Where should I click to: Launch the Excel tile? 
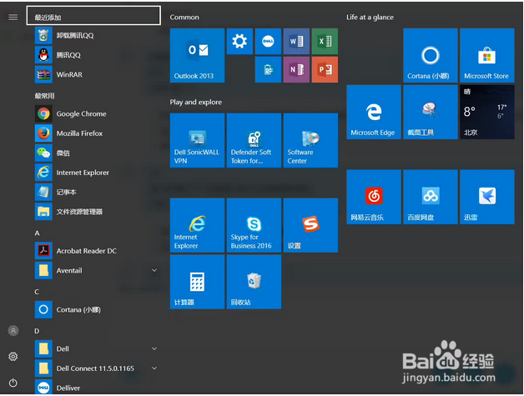coord(325,42)
